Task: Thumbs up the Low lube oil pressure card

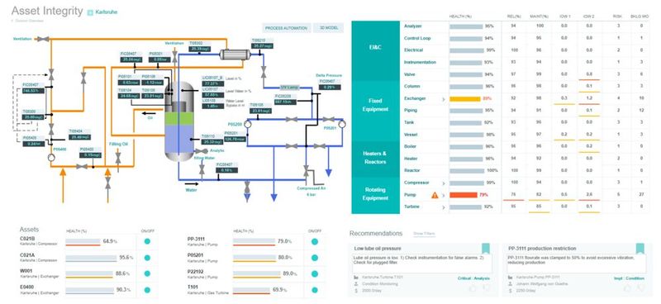Action: [x=473, y=288]
